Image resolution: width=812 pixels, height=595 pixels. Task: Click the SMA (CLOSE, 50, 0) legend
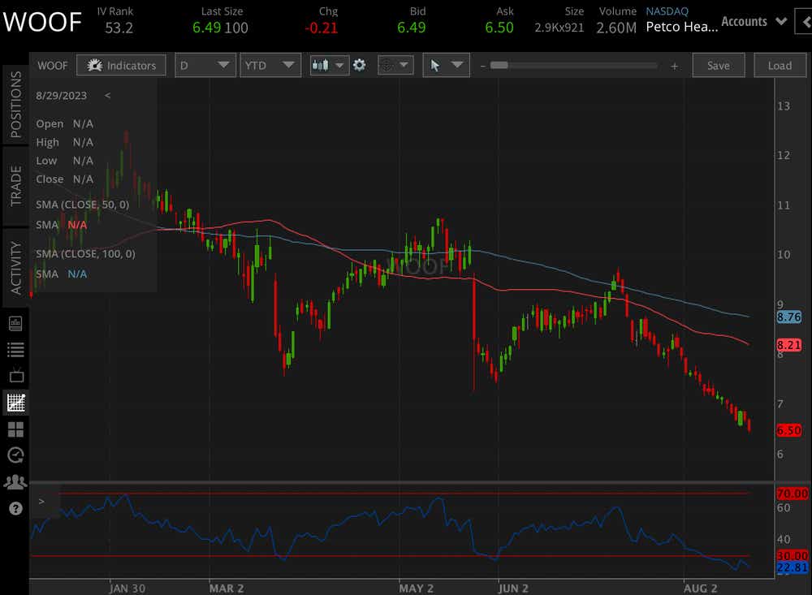[x=82, y=205]
